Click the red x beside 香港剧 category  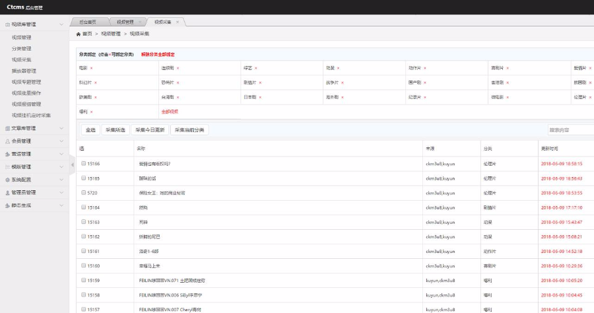point(508,83)
